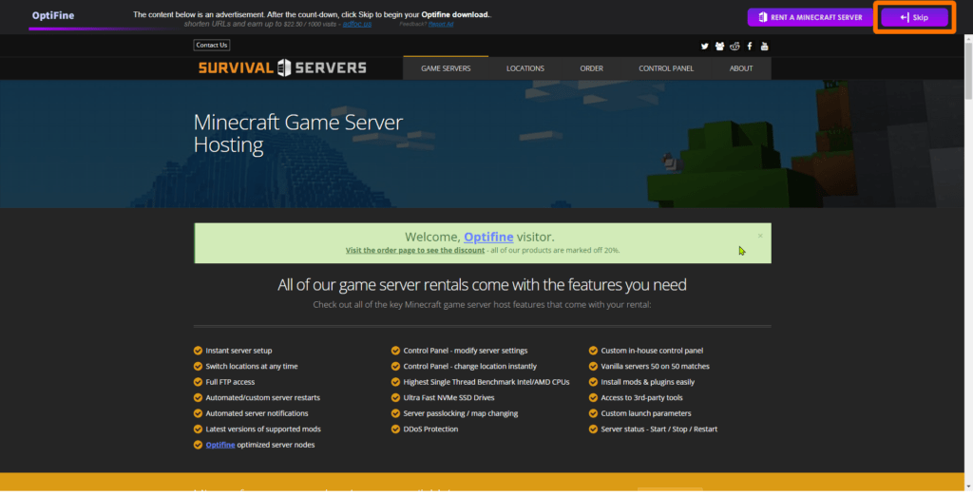Image resolution: width=973 pixels, height=496 pixels.
Task: Select the About menu item
Action: point(741,68)
